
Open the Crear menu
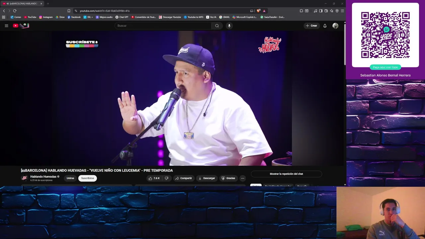[311, 26]
